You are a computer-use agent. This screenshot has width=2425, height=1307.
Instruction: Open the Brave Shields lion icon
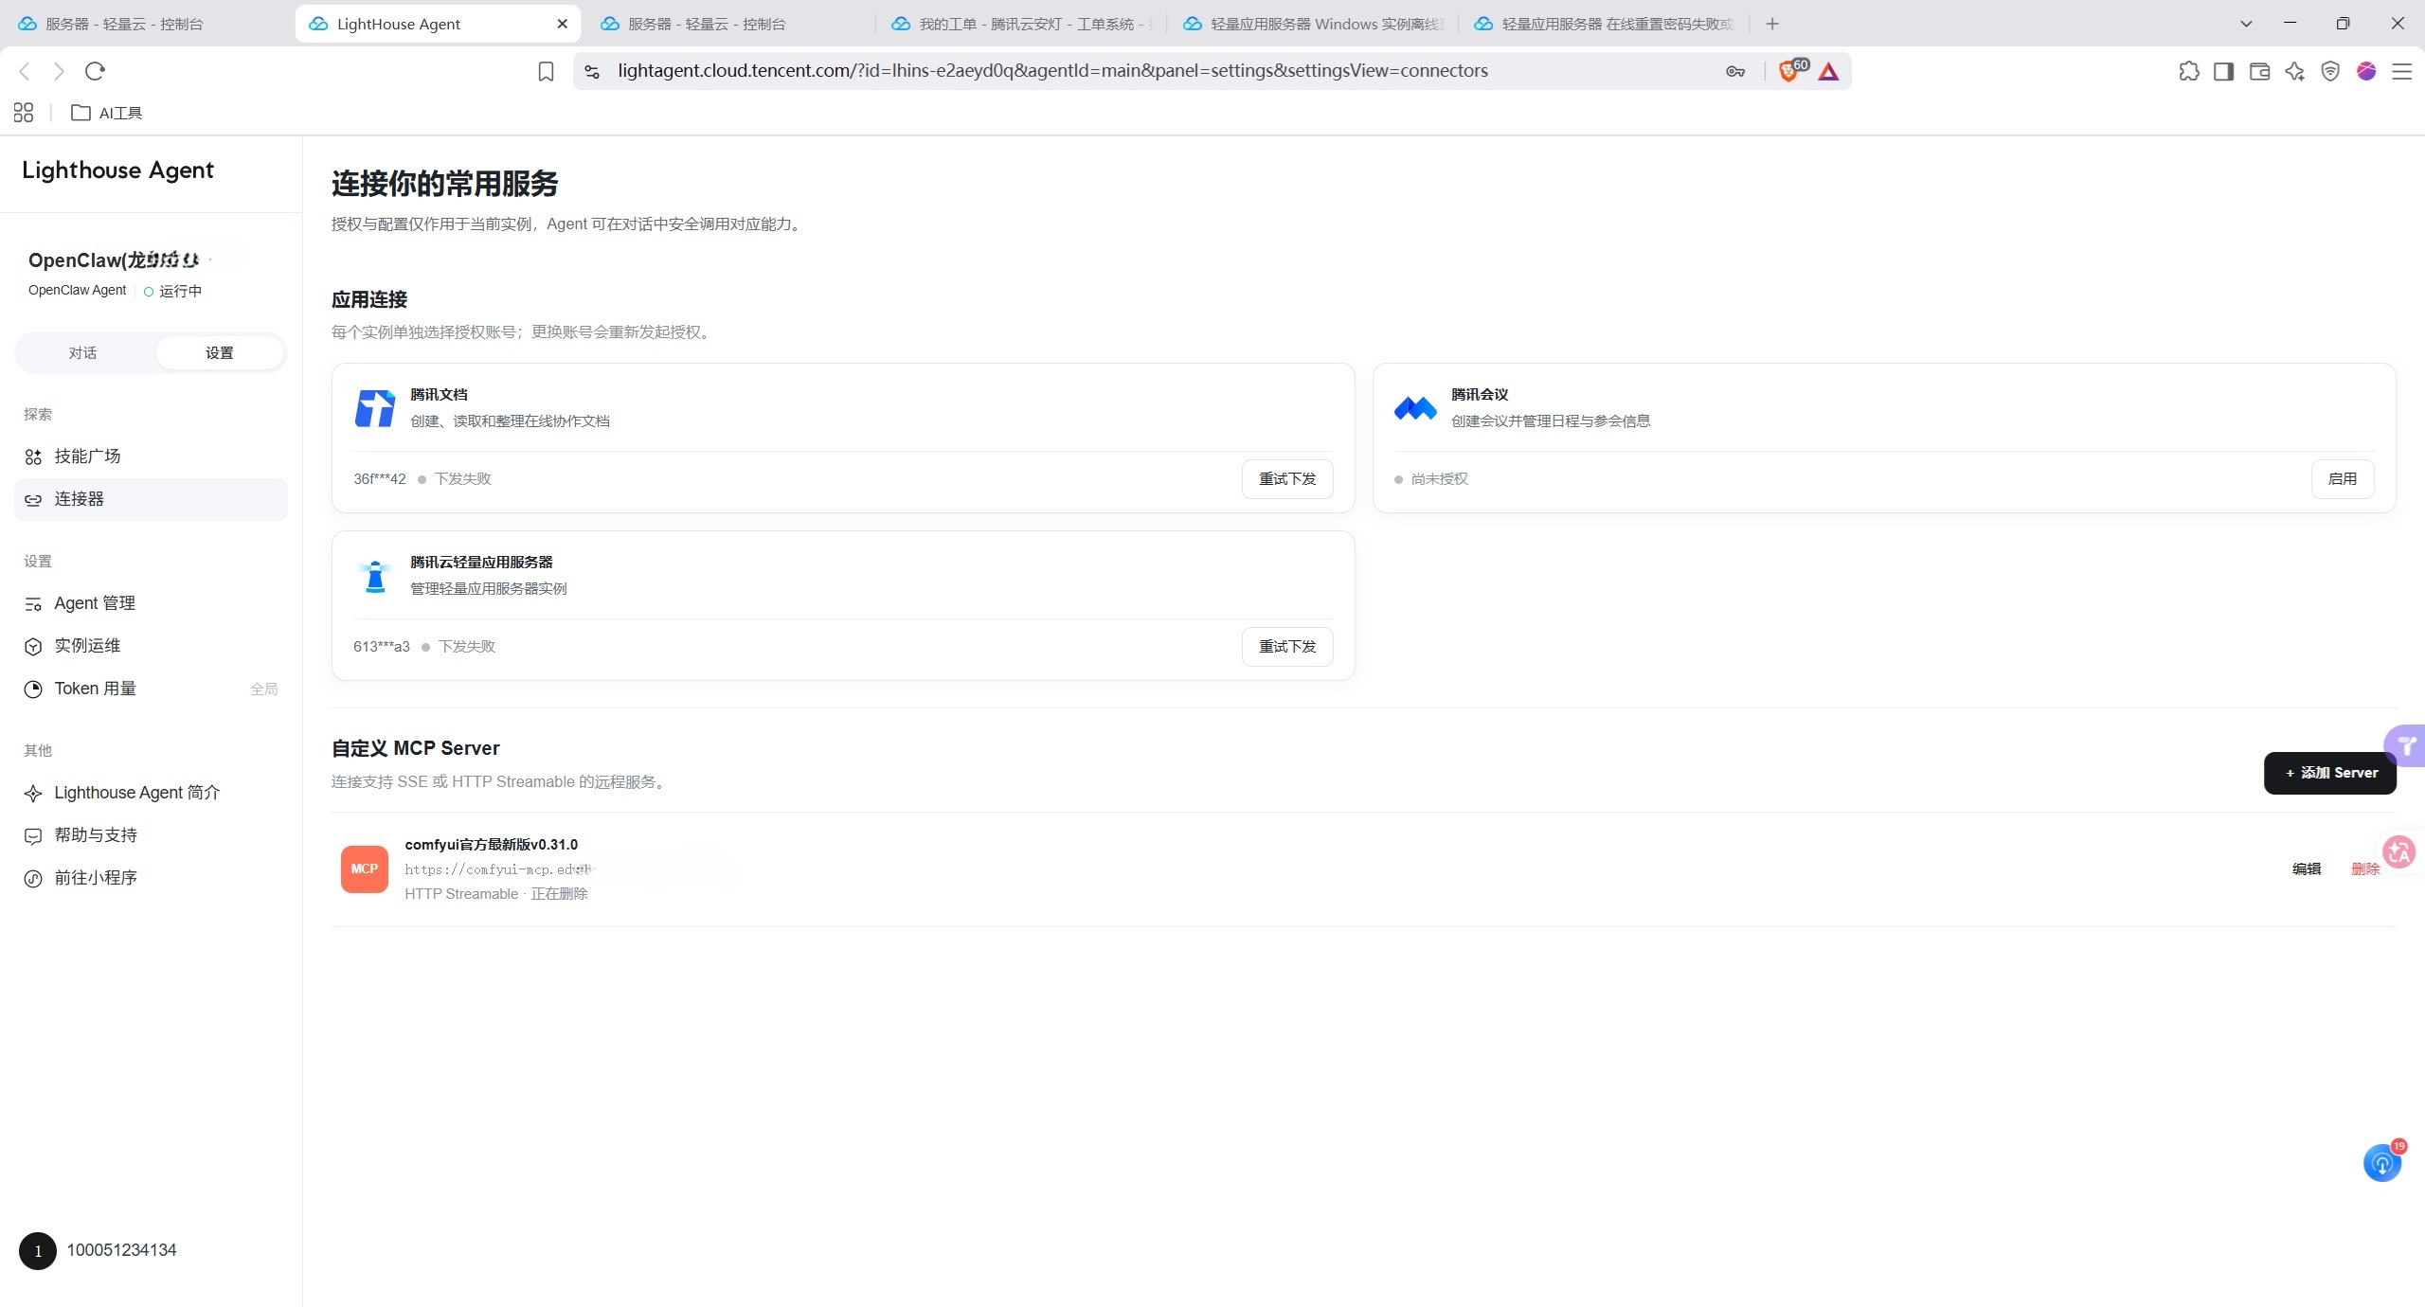point(1789,71)
